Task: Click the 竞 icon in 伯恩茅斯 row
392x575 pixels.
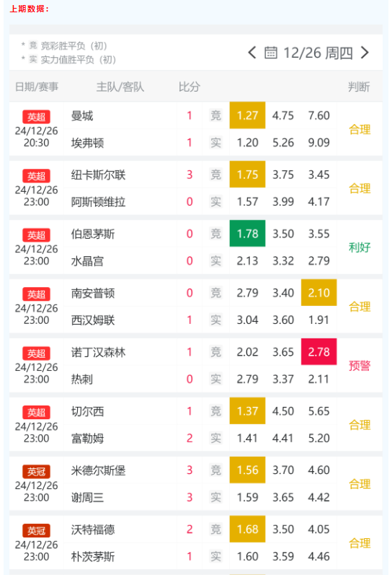Action: (x=215, y=234)
